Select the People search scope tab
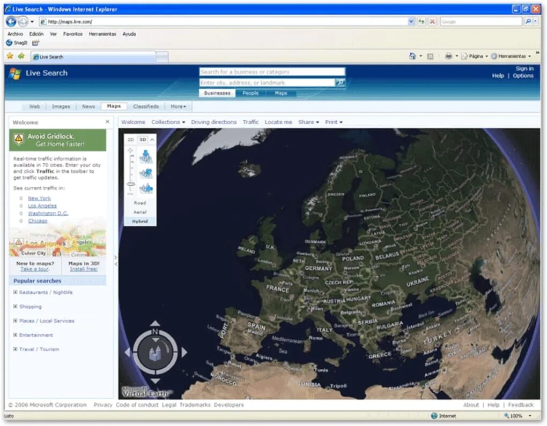 tap(250, 93)
